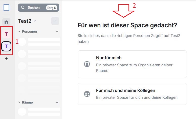Viewport: 196px width, 119px height.
Task: Click the magnifier icon in search bar
Action: point(23,8)
